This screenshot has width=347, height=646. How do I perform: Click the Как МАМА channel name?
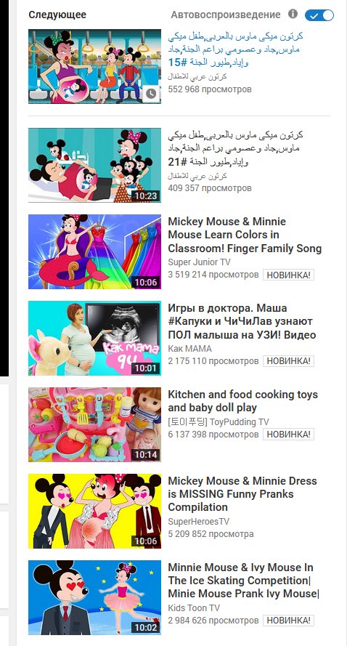[x=189, y=349]
